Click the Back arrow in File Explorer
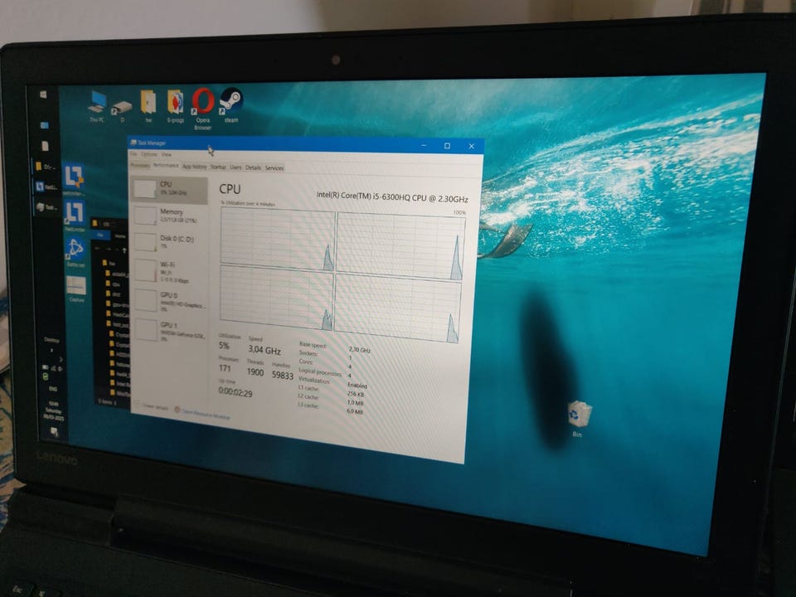796x597 pixels. point(99,249)
